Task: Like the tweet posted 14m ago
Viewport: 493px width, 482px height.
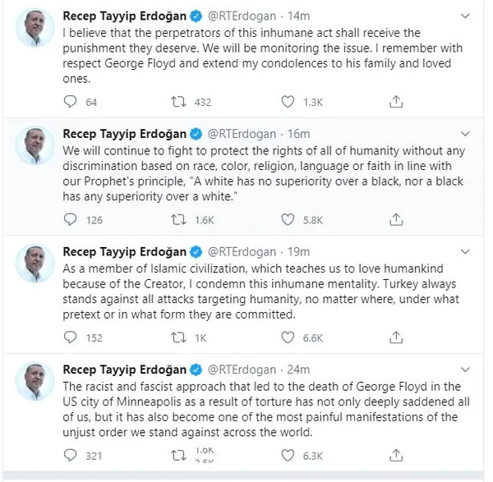Action: point(287,102)
